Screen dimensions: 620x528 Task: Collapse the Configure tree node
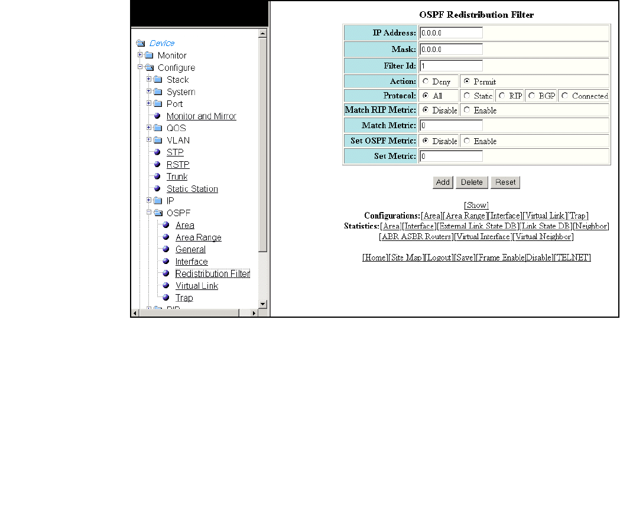click(140, 67)
